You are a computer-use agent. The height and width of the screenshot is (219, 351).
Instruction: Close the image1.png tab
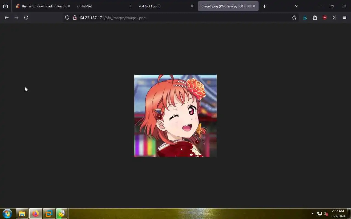[254, 6]
